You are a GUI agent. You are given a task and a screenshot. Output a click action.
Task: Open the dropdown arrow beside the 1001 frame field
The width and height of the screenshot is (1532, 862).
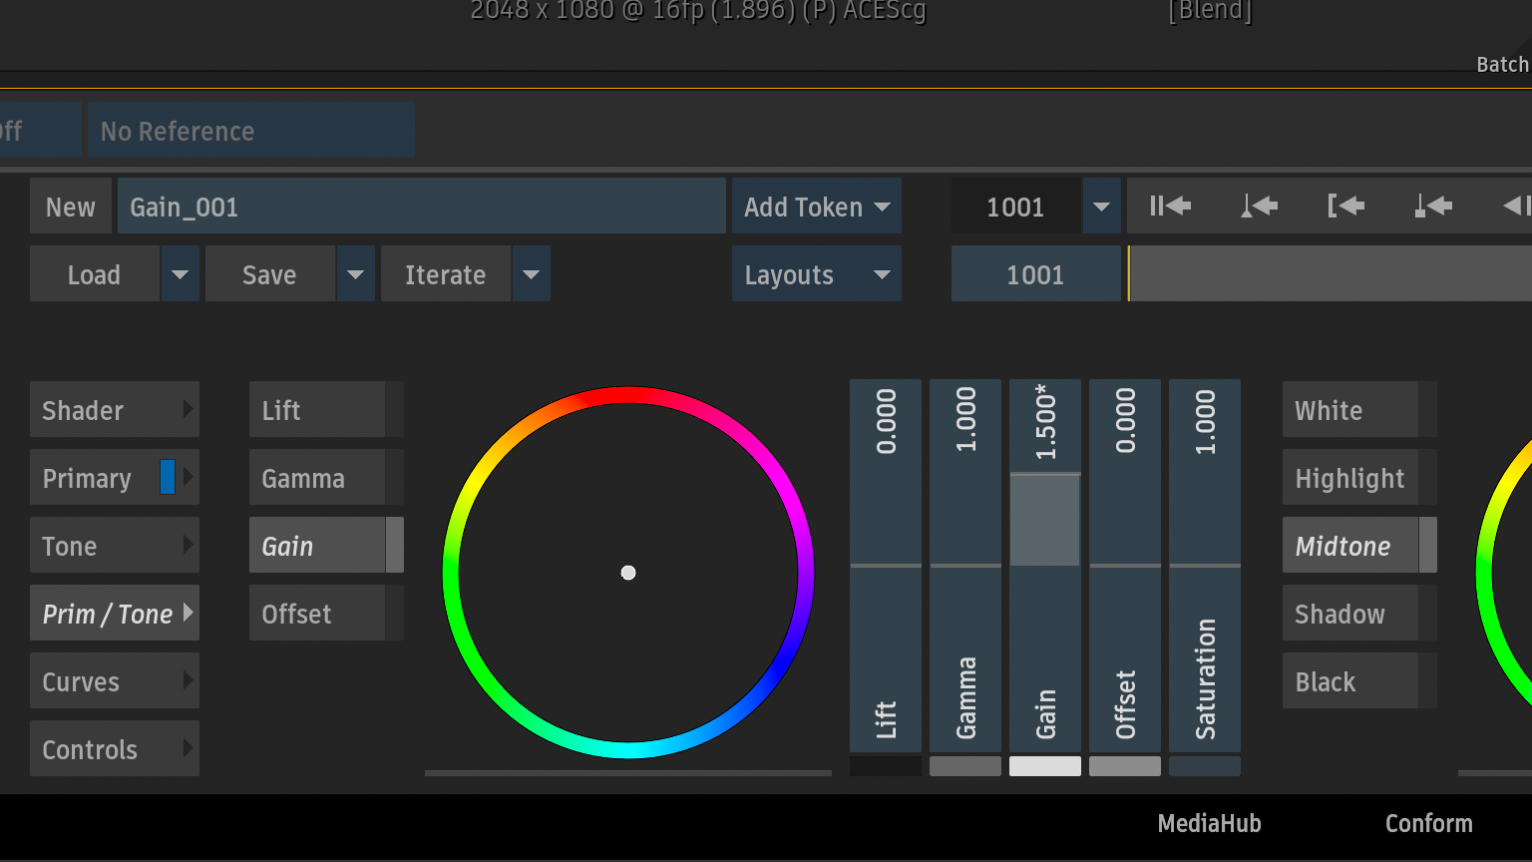point(1101,206)
